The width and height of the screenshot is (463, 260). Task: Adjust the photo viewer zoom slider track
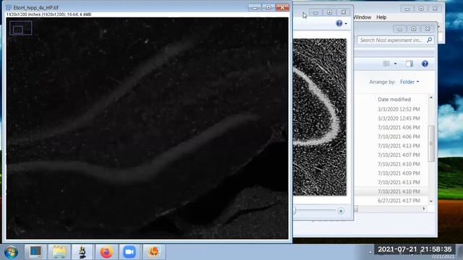click(x=315, y=210)
